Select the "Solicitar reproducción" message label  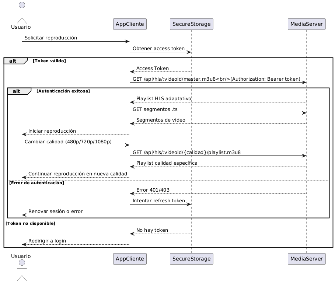pos(51,38)
